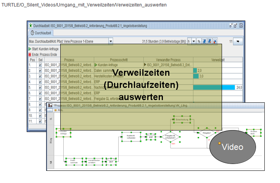Select the TURTLE/O_Silent_Videos path heading
Screen dimensions: 280x183
click(x=84, y=5)
